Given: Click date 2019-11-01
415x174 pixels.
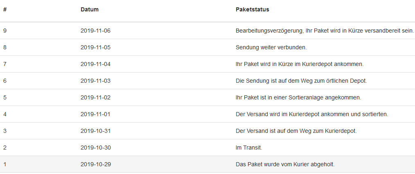Looking at the screenshot, I should (95, 115).
